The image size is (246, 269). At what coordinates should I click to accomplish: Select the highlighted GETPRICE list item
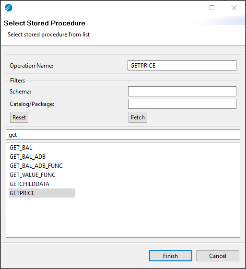click(42, 193)
